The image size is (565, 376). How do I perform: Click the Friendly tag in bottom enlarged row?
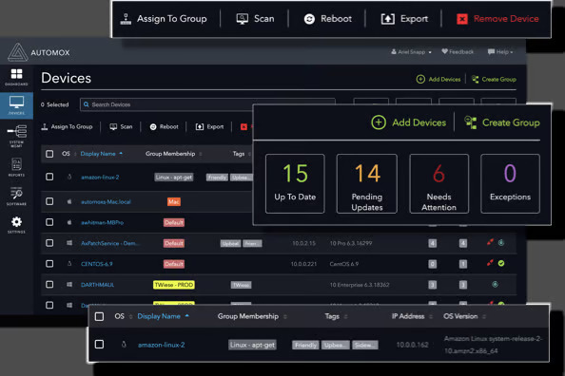point(305,345)
